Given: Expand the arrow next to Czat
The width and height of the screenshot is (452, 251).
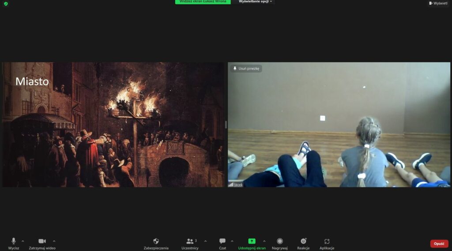Looking at the screenshot, I should [x=233, y=241].
